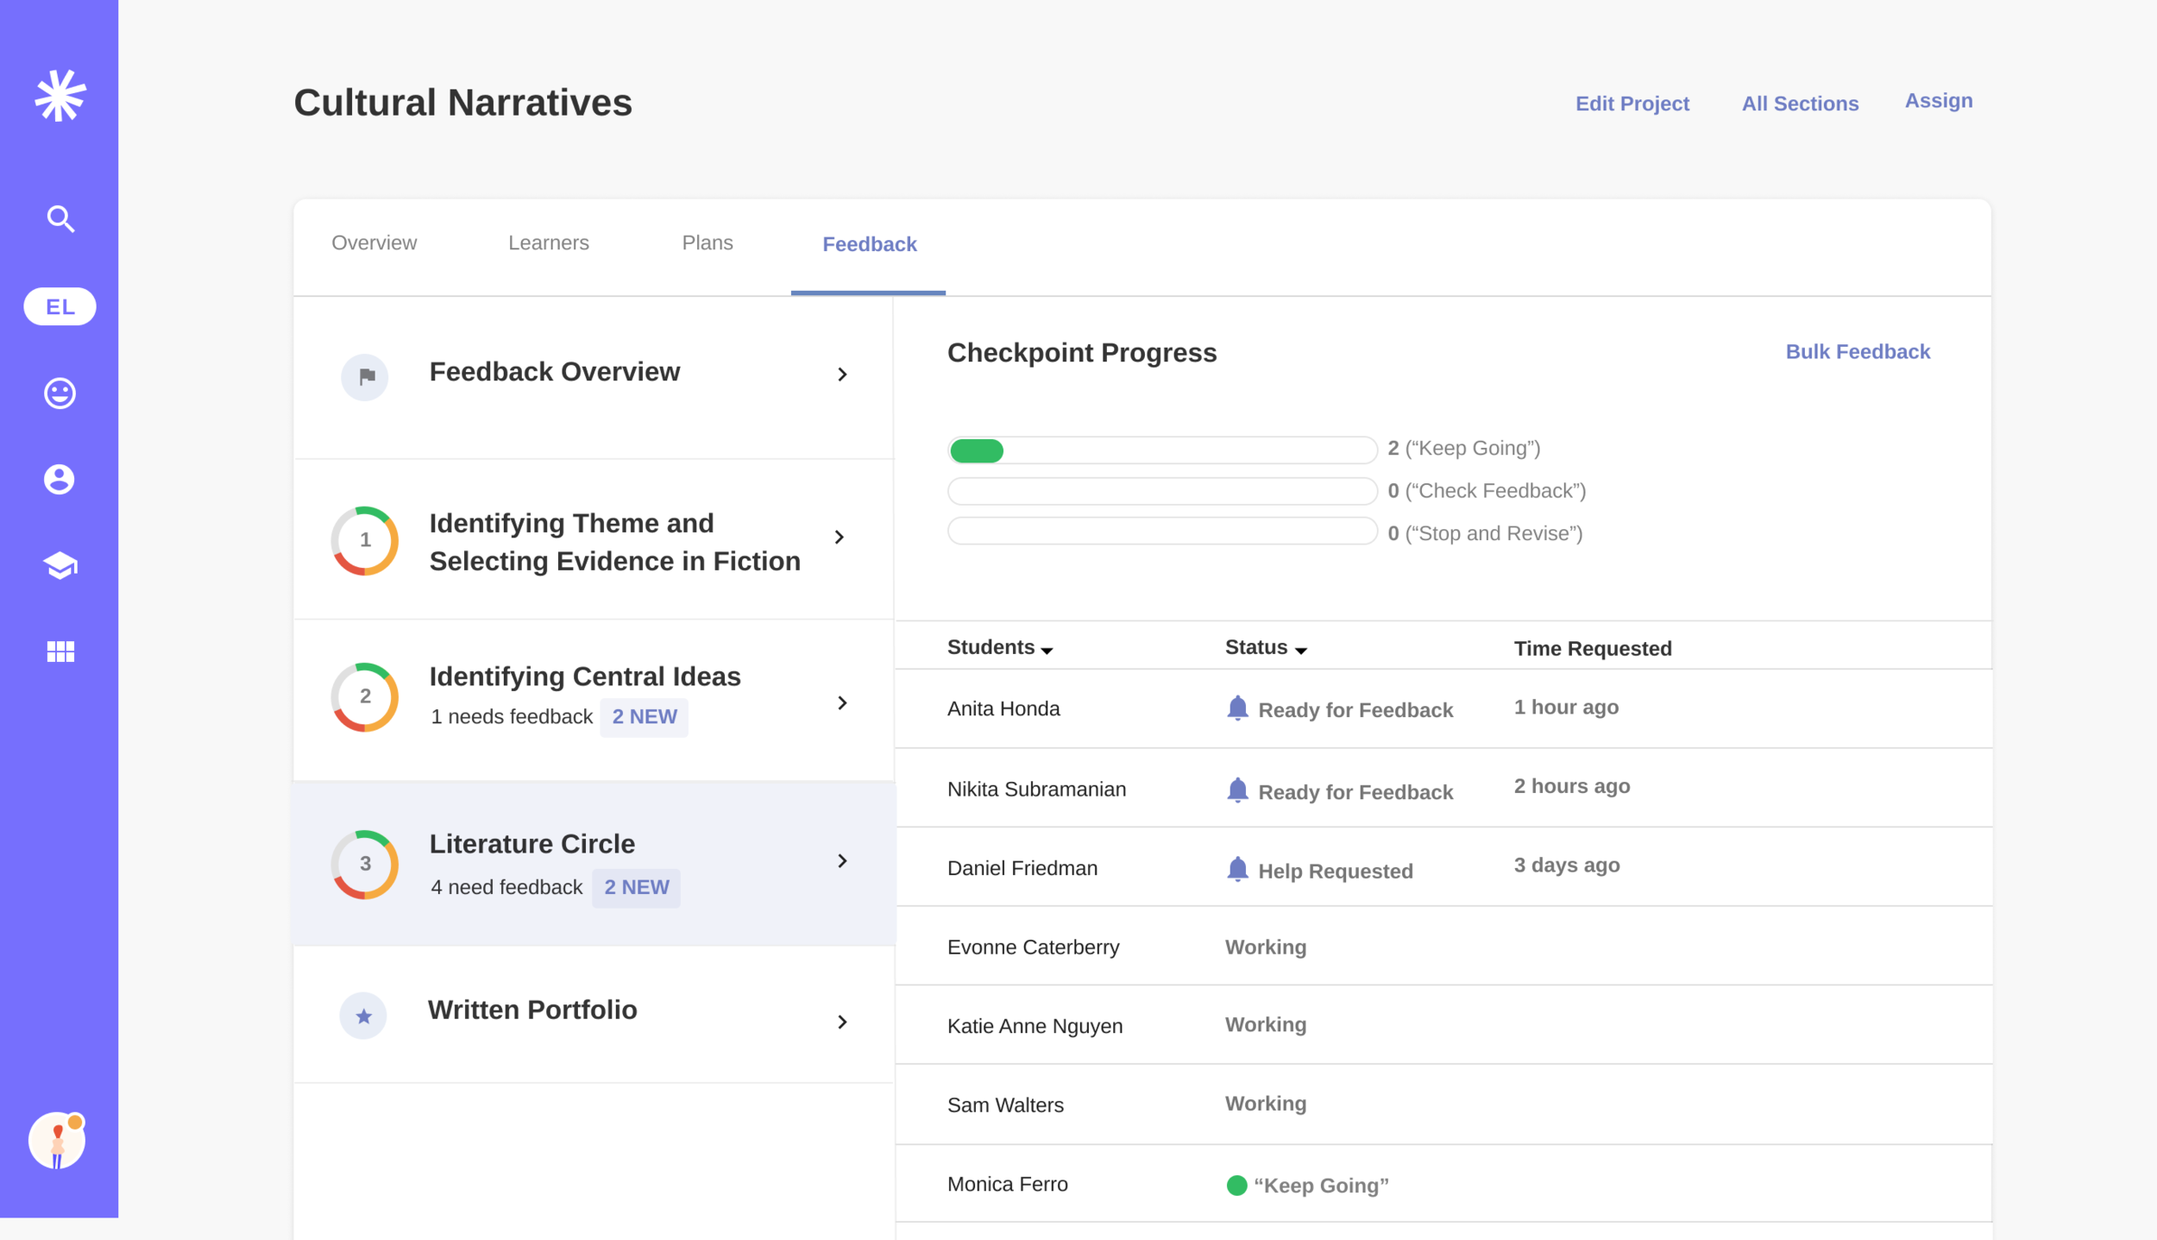2157x1240 pixels.
Task: Click the graduation cap sidebar icon
Action: coord(60,565)
